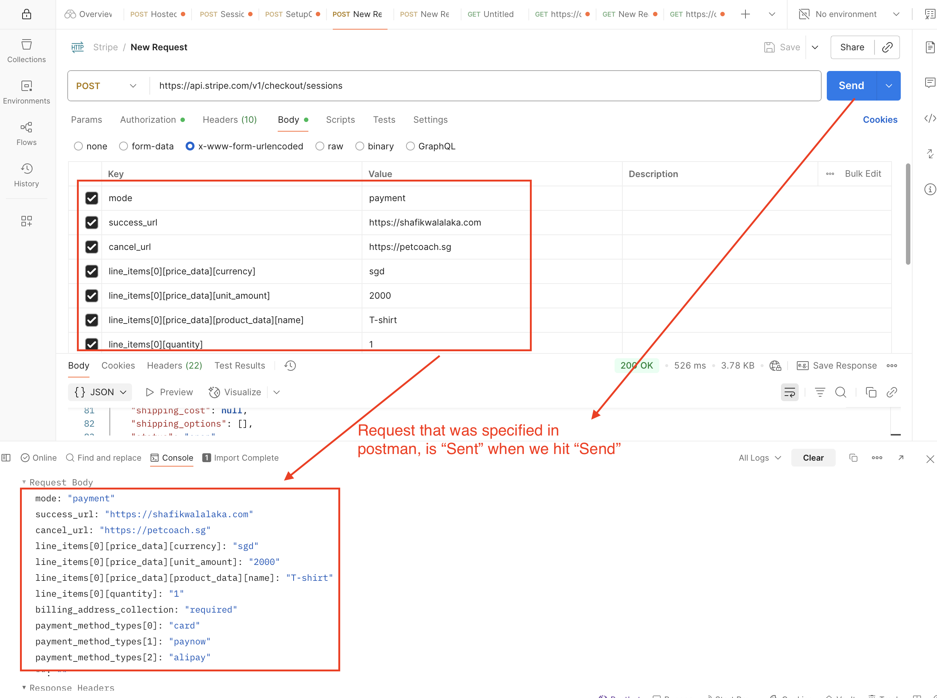Open the Save options dropdown arrow
Screen dimensions: 937x698
[815, 47]
